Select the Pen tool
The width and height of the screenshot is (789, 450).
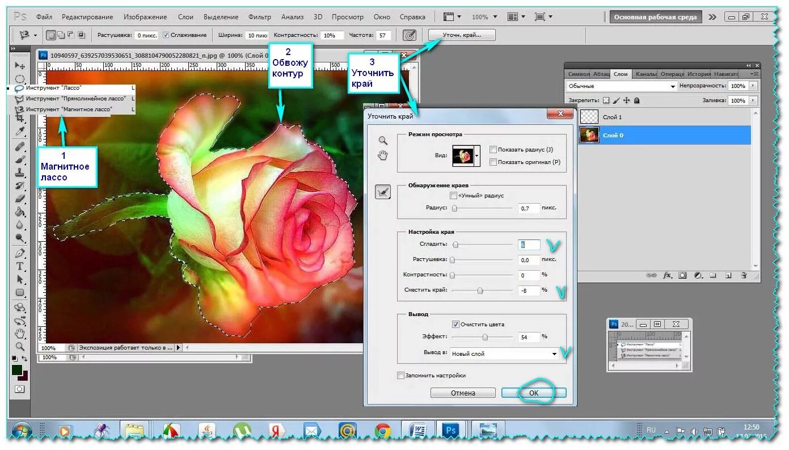pos(20,253)
